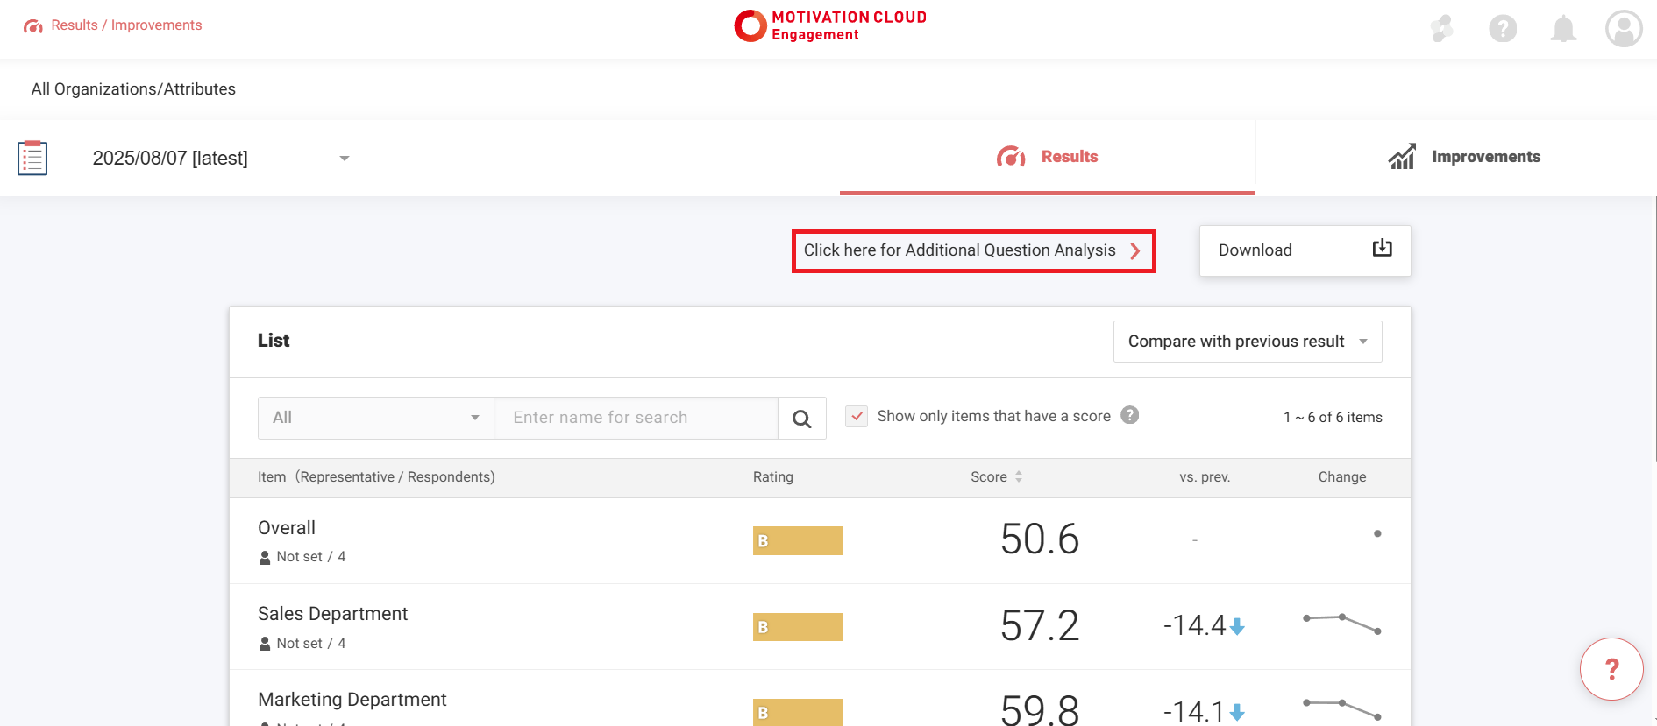Click the survey clipboard icon
1657x726 pixels.
coord(32,159)
